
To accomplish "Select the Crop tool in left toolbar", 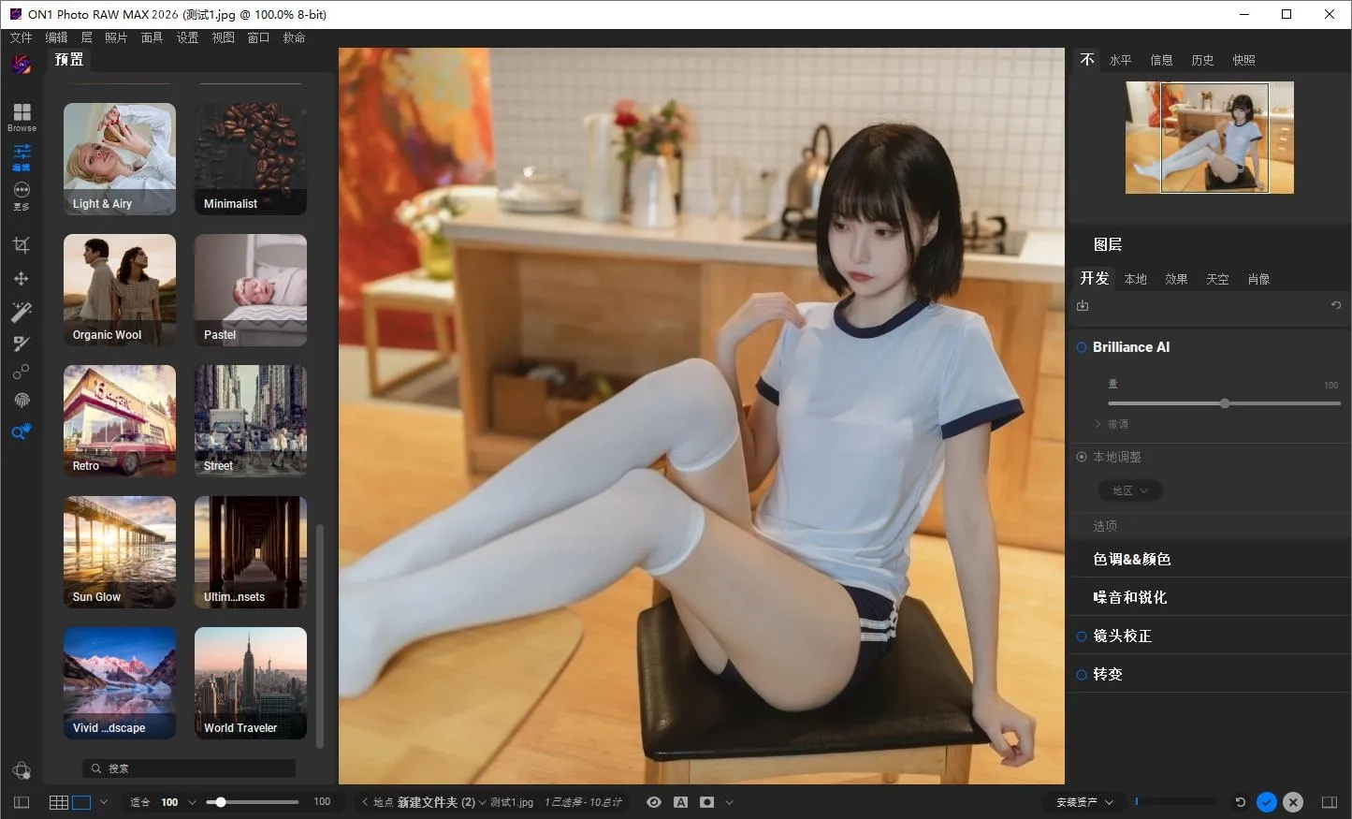I will pos(22,244).
